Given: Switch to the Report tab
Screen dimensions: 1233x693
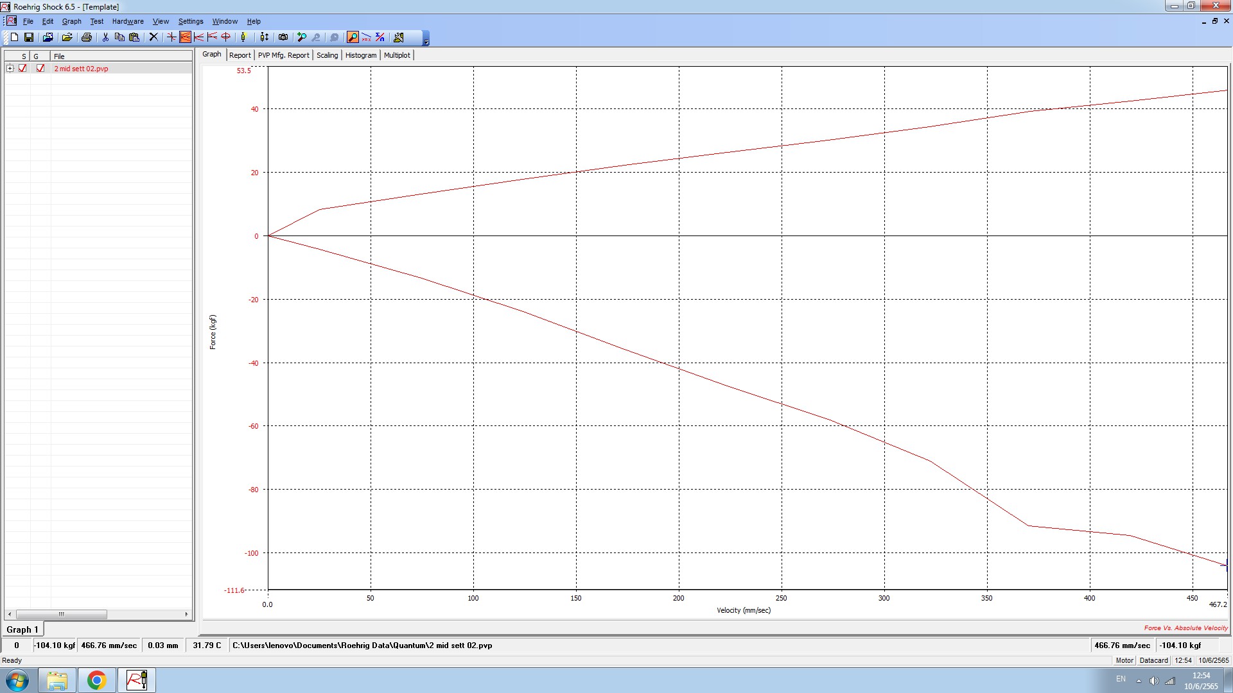Looking at the screenshot, I should [240, 55].
